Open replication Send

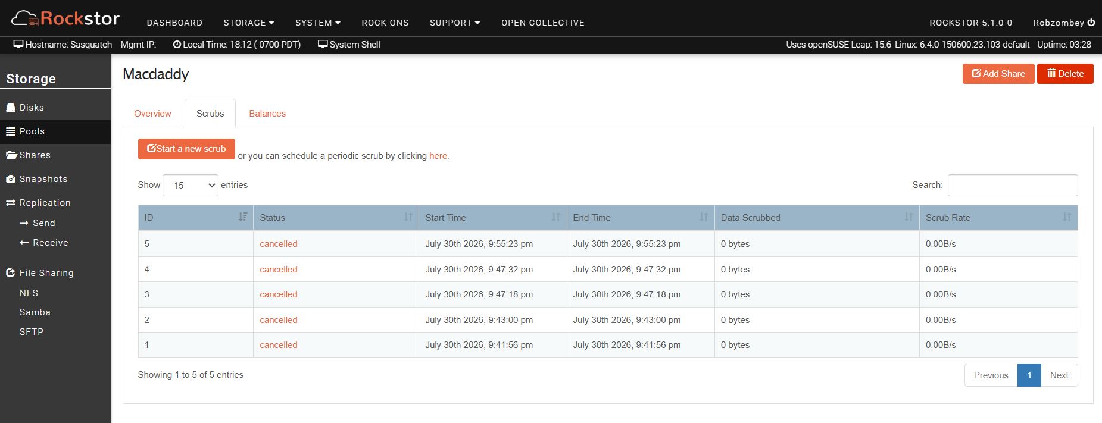click(x=37, y=223)
